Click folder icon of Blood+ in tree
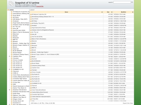Viewport: 141px width, 105px height. 12,47
